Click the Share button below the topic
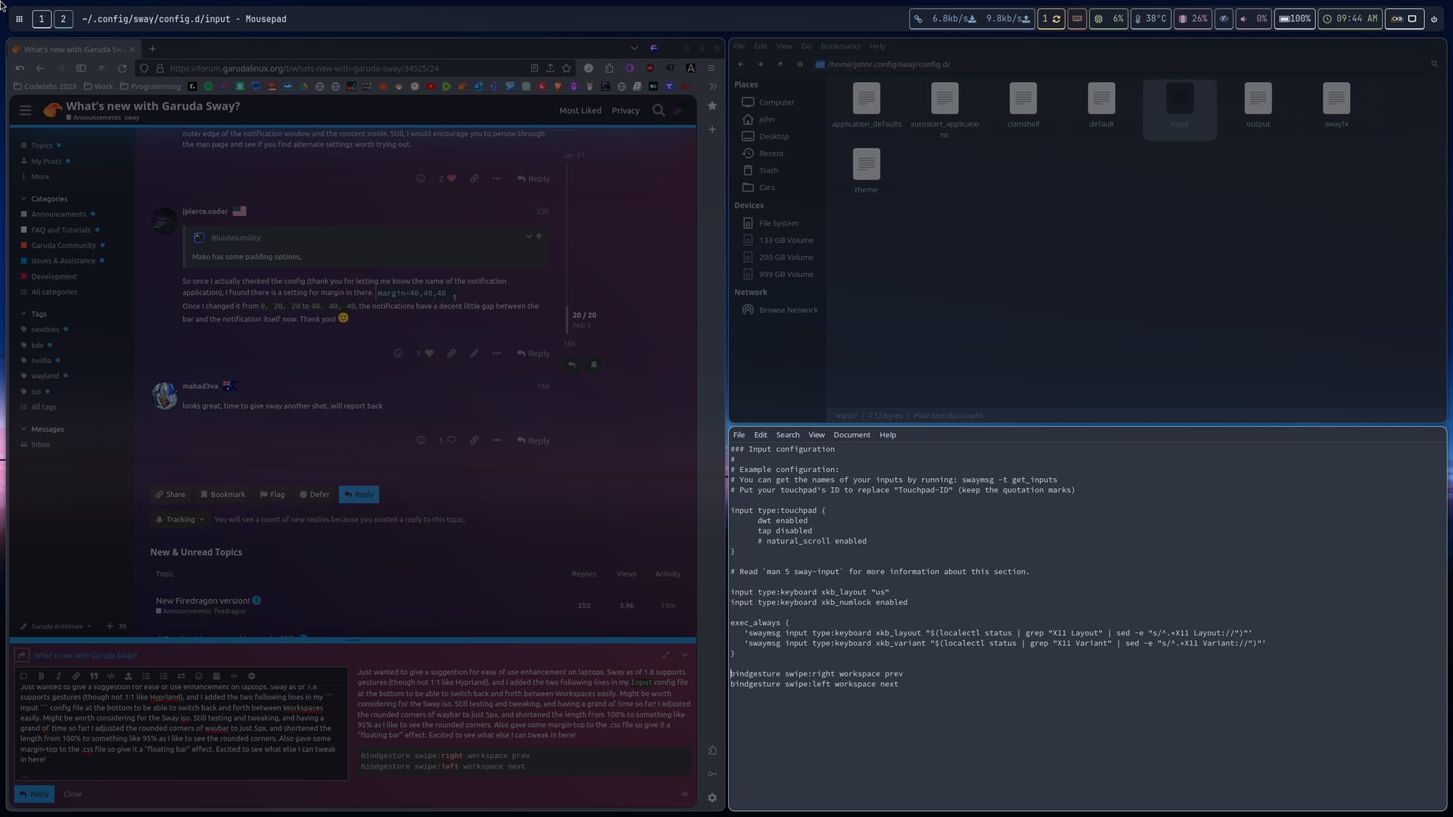The image size is (1453, 817). (x=170, y=495)
